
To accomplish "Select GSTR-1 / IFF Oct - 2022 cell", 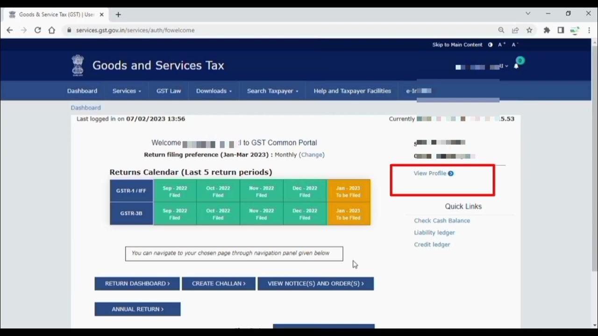I will (218, 191).
